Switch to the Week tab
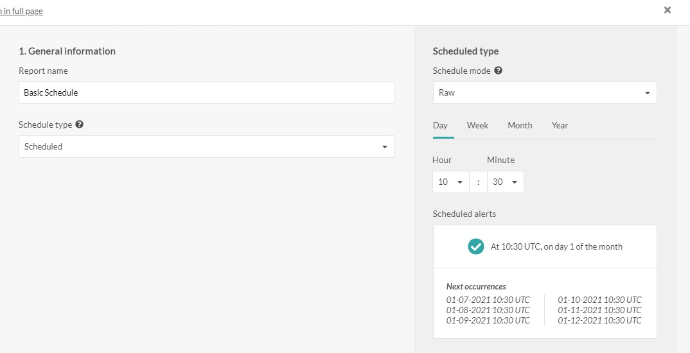The height and width of the screenshot is (353, 690). tap(477, 125)
